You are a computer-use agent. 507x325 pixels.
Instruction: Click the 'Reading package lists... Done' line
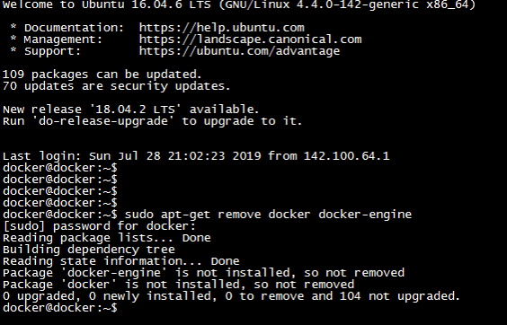107,238
